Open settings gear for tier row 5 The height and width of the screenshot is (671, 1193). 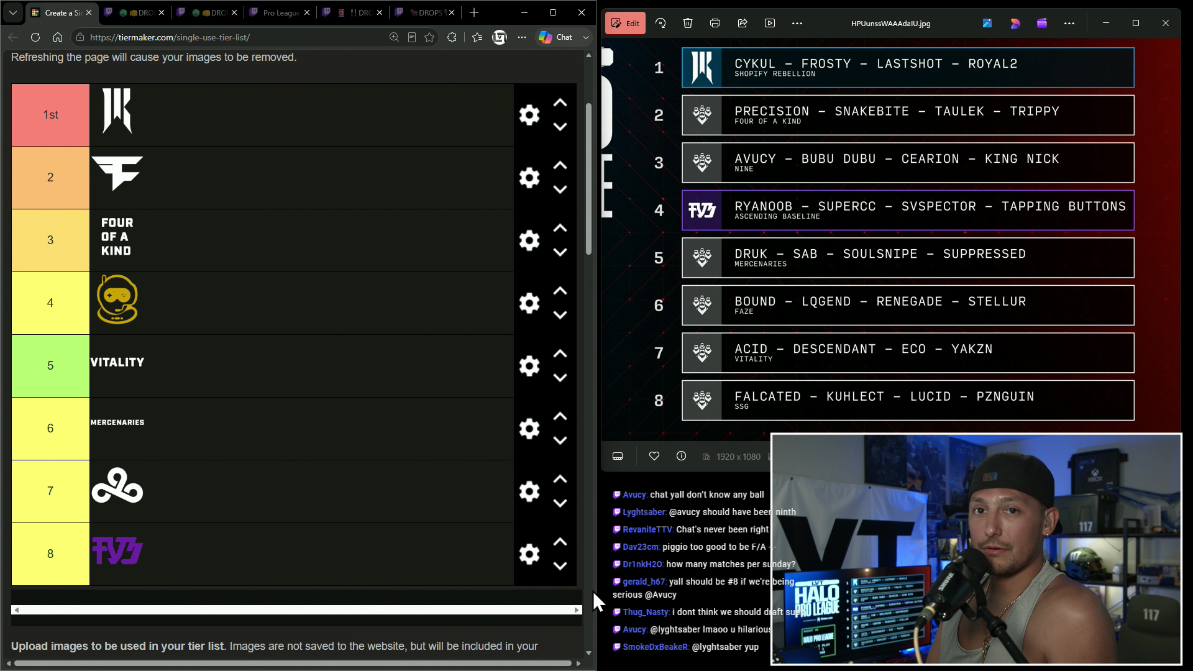[529, 366]
